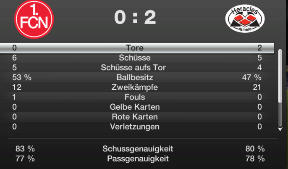288x169 pixels.
Task: Click the 21 Zweikämpfe value for Heracles
Action: pyautogui.click(x=257, y=87)
